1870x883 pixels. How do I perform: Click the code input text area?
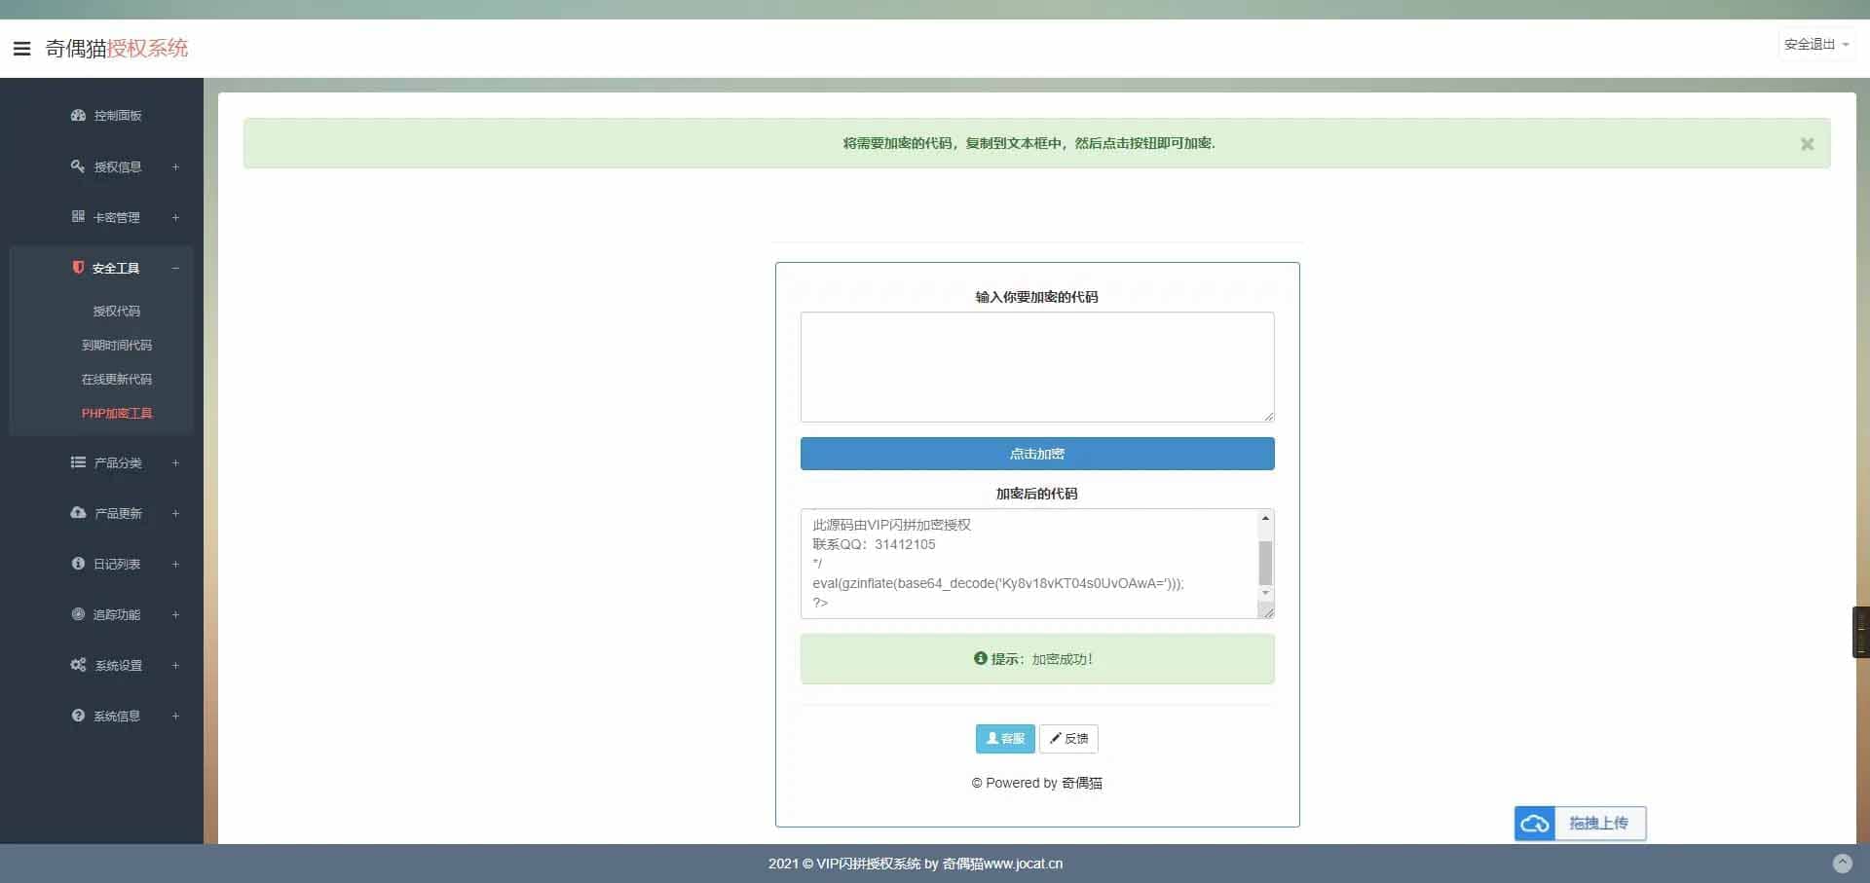click(1036, 366)
